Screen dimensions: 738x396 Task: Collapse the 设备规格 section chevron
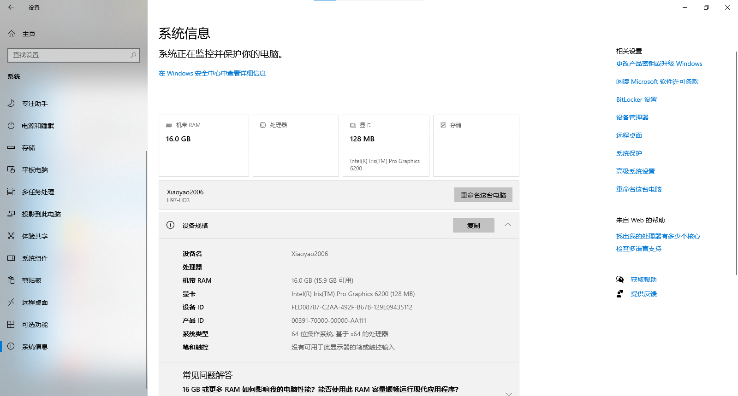click(x=508, y=225)
